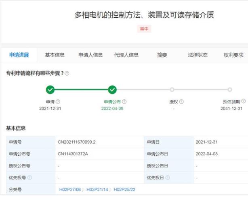
Task: Click the help icon next to 预估到期
Action: 243,101
